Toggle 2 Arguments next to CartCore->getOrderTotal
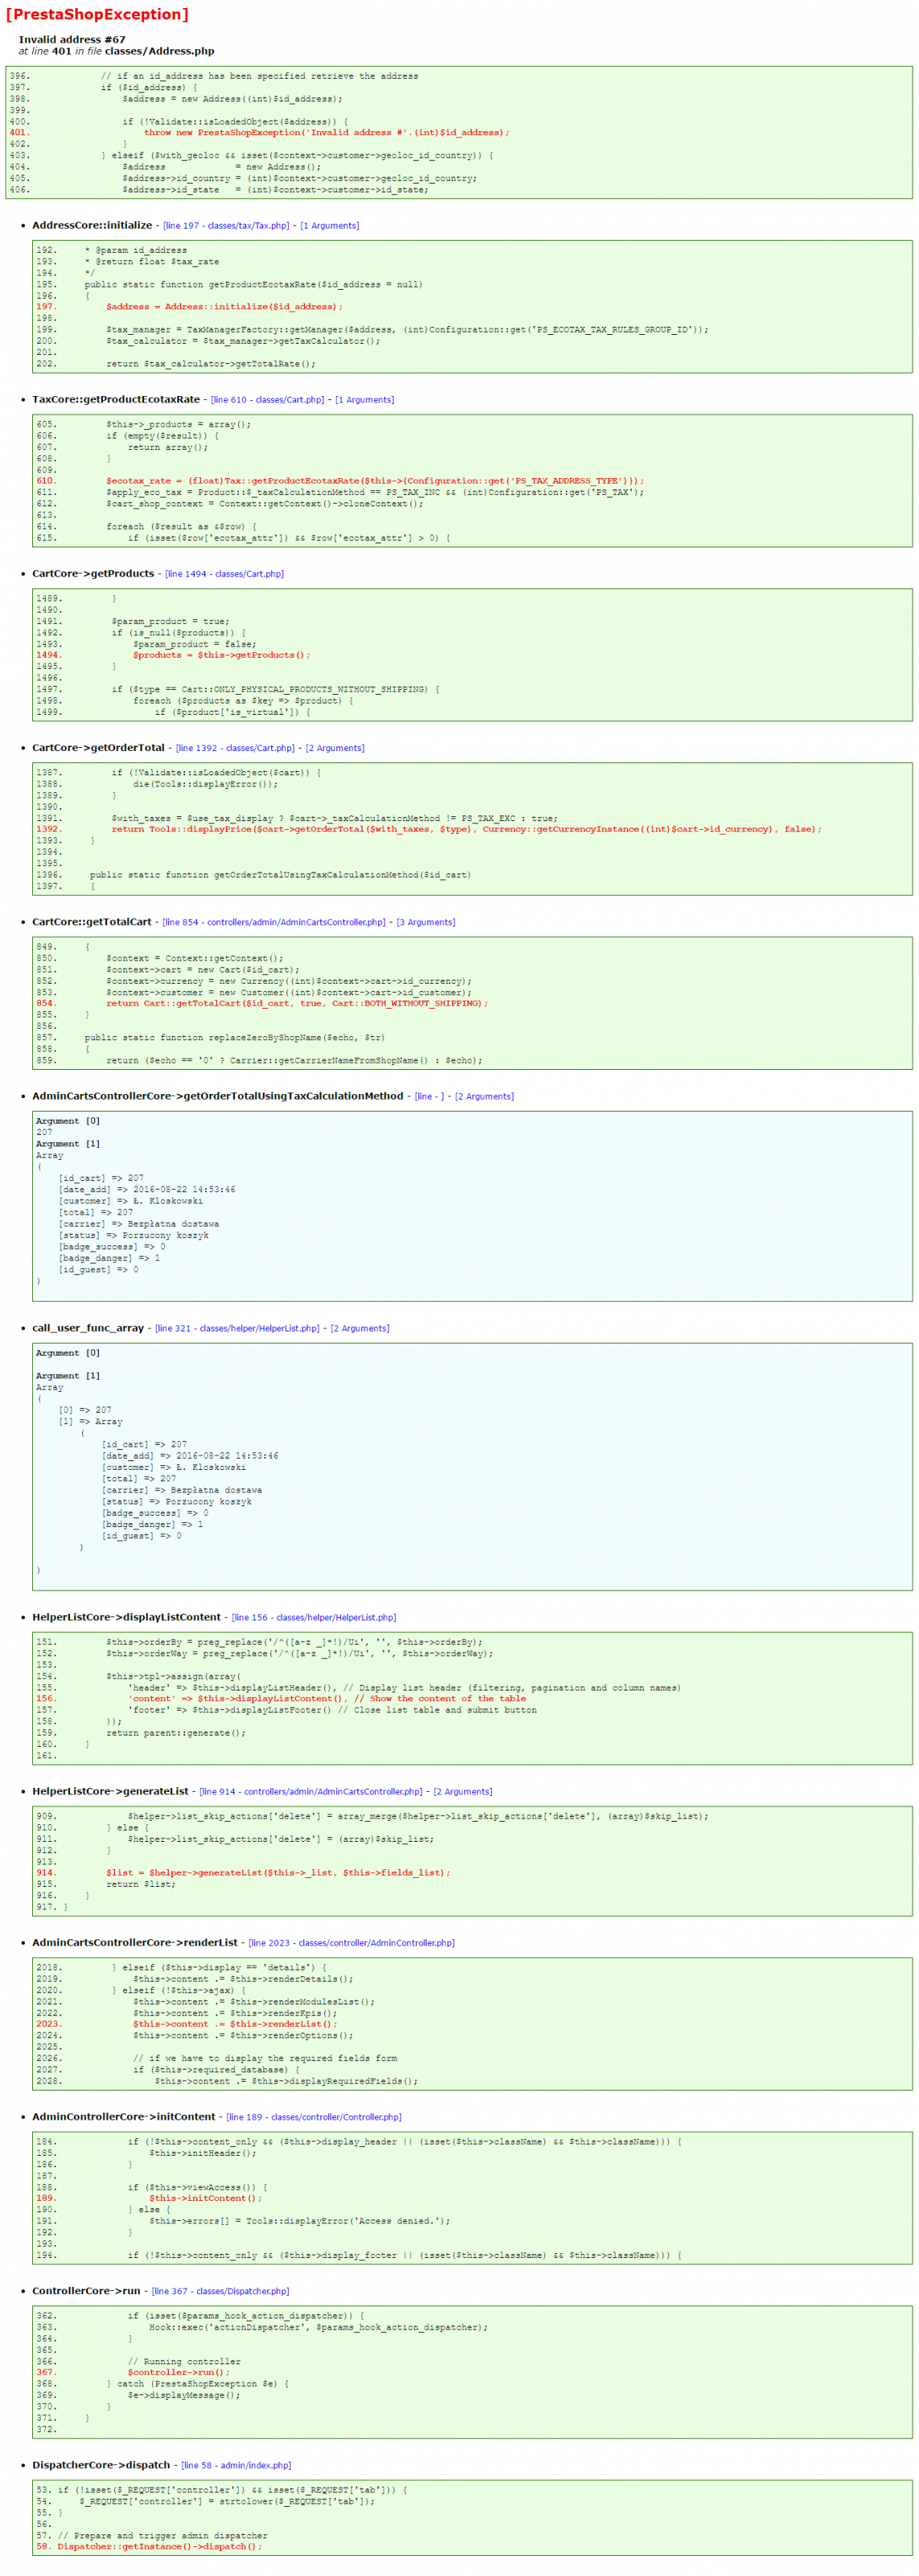 [335, 748]
